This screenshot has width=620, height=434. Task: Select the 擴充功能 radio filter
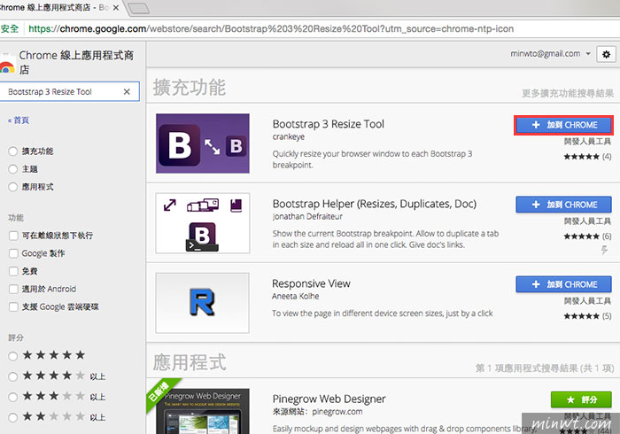[x=13, y=151]
